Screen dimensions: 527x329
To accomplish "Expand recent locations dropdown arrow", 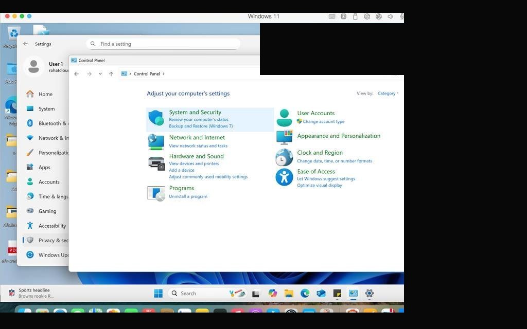I will 100,74.
